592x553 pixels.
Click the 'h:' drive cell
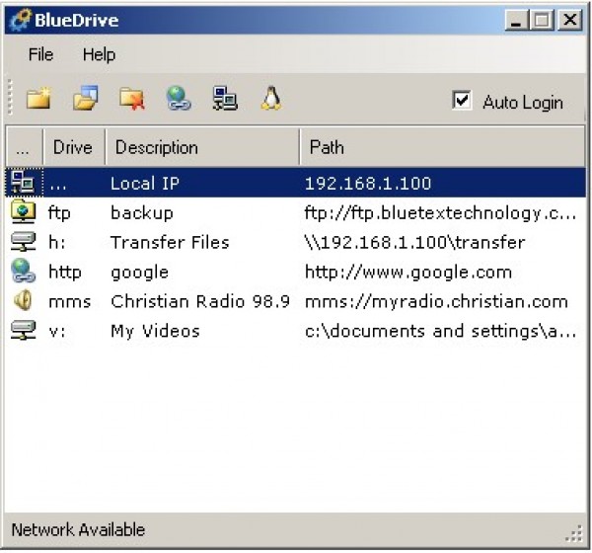tap(56, 242)
